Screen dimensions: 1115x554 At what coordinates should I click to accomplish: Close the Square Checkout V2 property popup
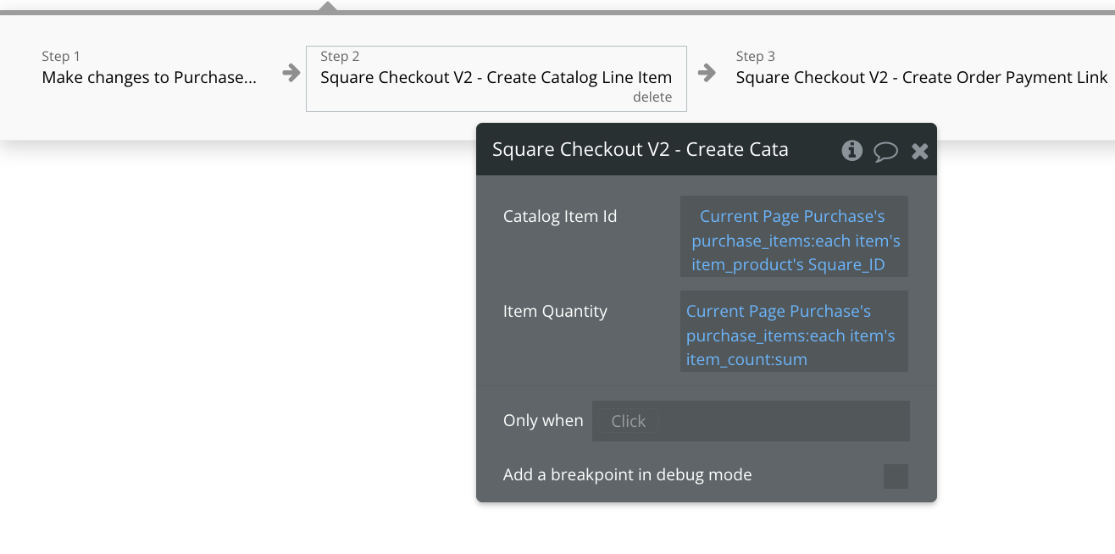point(919,152)
